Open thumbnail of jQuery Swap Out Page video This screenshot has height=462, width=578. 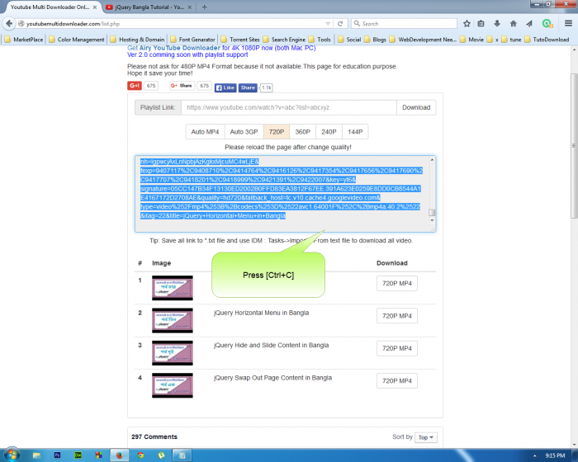(173, 385)
